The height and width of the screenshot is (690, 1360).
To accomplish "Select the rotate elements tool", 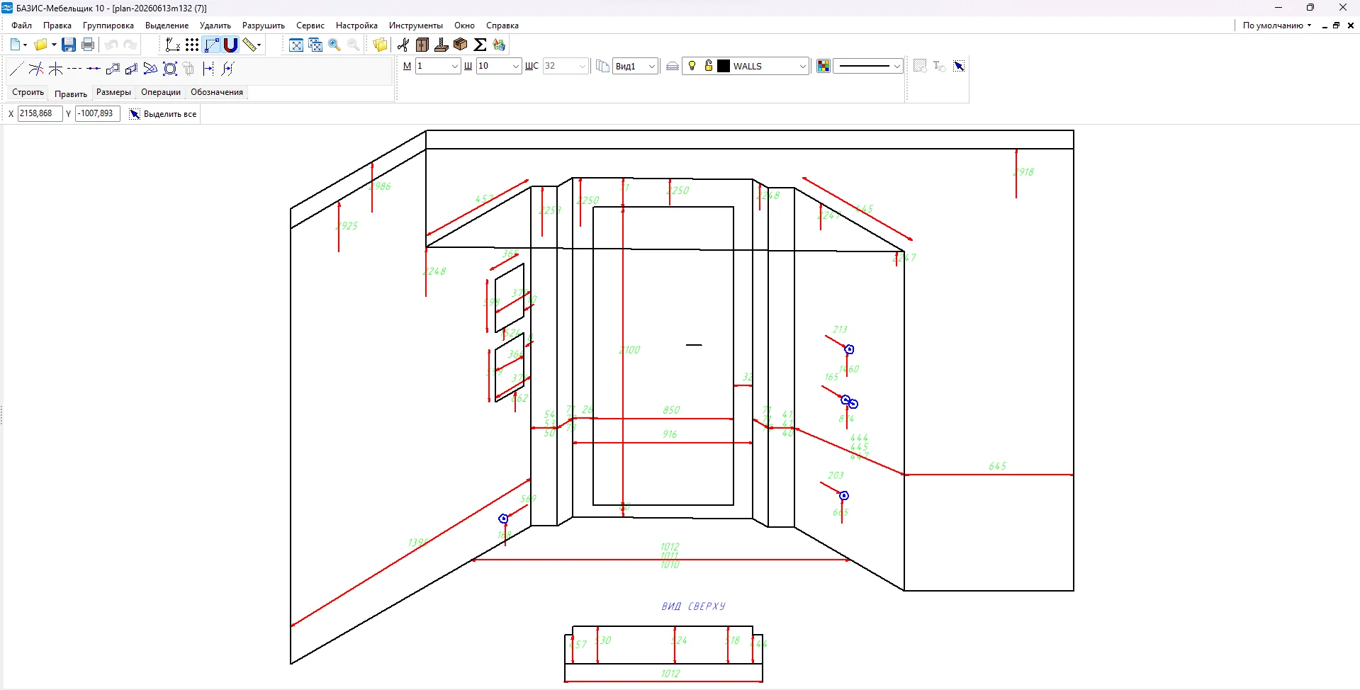I will pyautogui.click(x=150, y=69).
